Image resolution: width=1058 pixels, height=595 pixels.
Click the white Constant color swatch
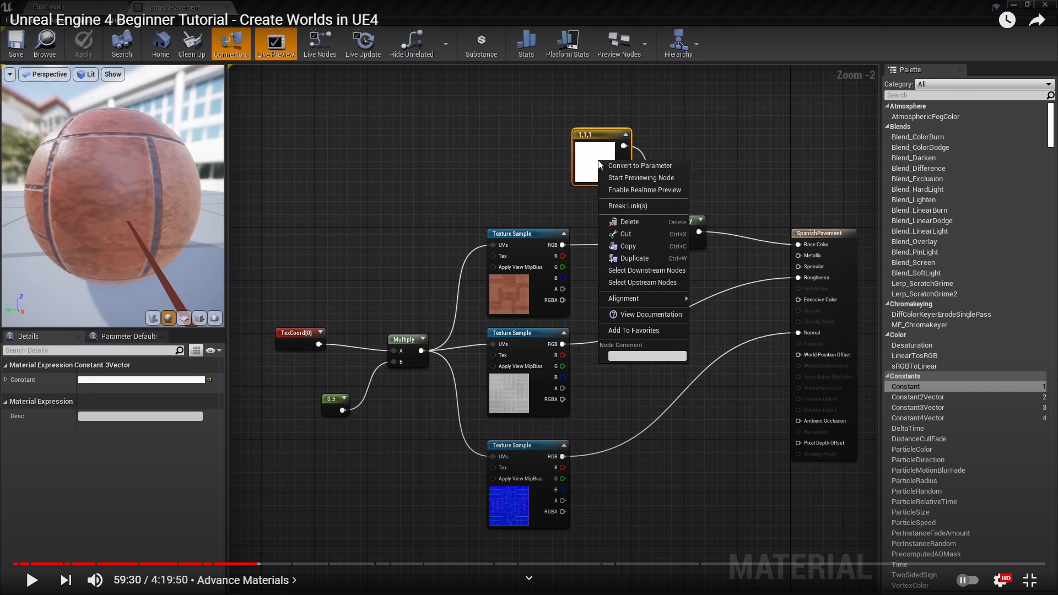141,380
